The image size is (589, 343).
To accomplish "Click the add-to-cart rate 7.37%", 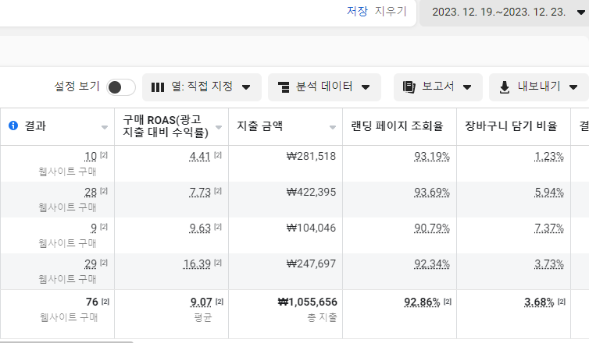I will tap(549, 228).
